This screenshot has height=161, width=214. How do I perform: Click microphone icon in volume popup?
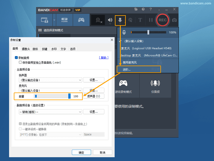(124, 32)
